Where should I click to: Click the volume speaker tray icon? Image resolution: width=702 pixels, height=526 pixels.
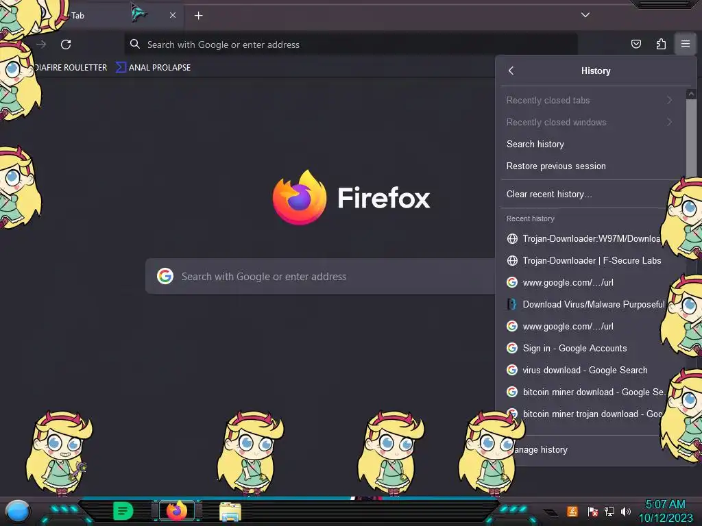[x=626, y=511]
